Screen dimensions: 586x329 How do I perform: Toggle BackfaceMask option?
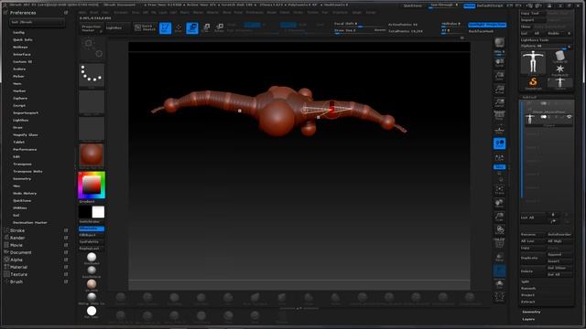point(481,31)
